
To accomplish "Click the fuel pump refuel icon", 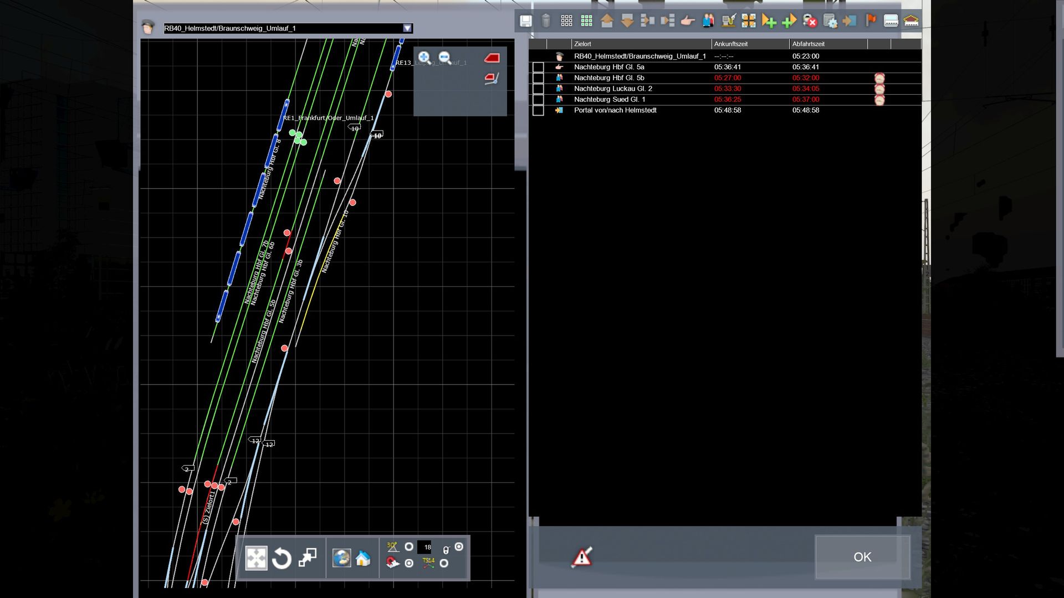I will coord(728,21).
